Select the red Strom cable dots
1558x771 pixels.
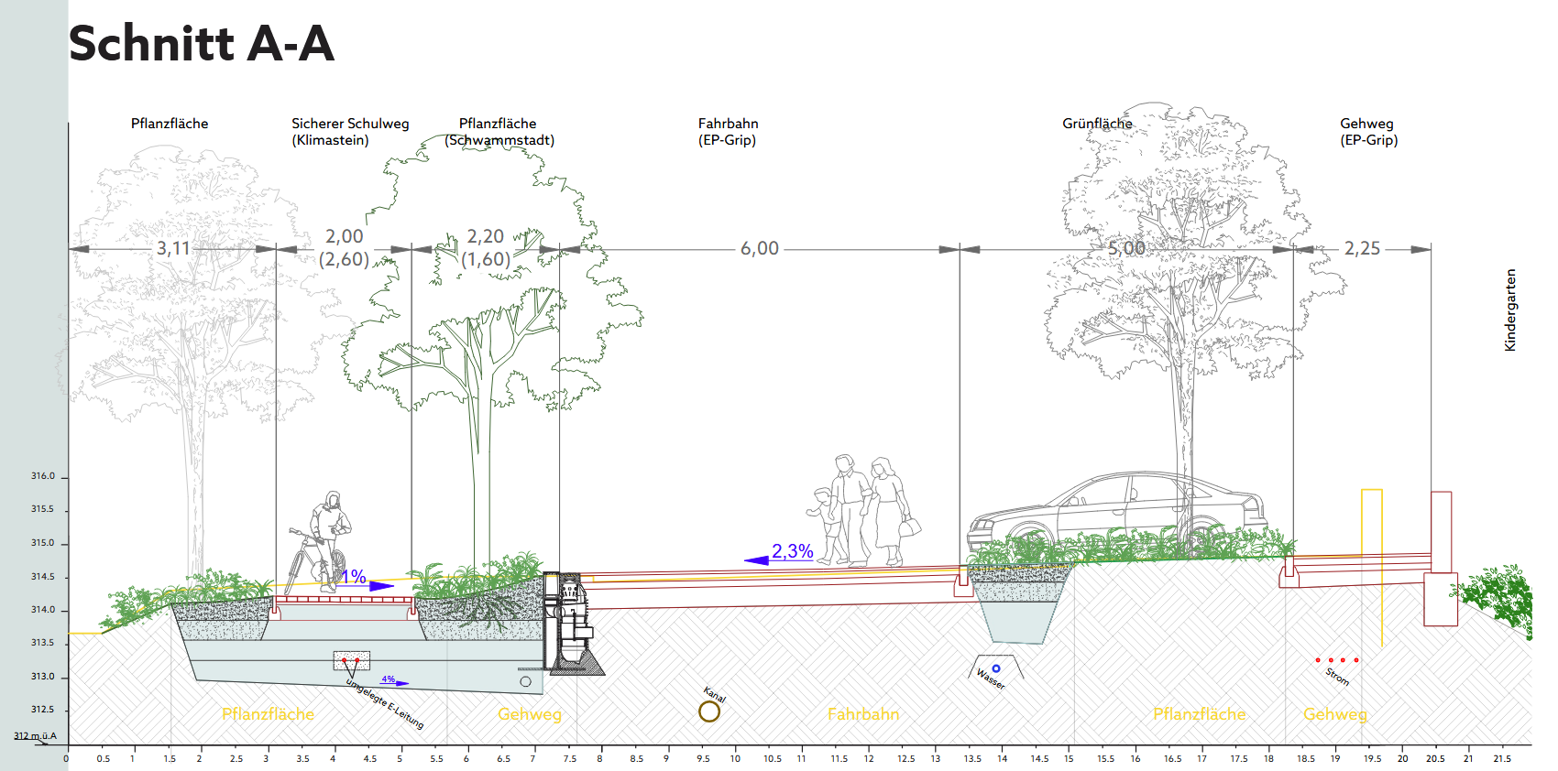tap(1337, 659)
